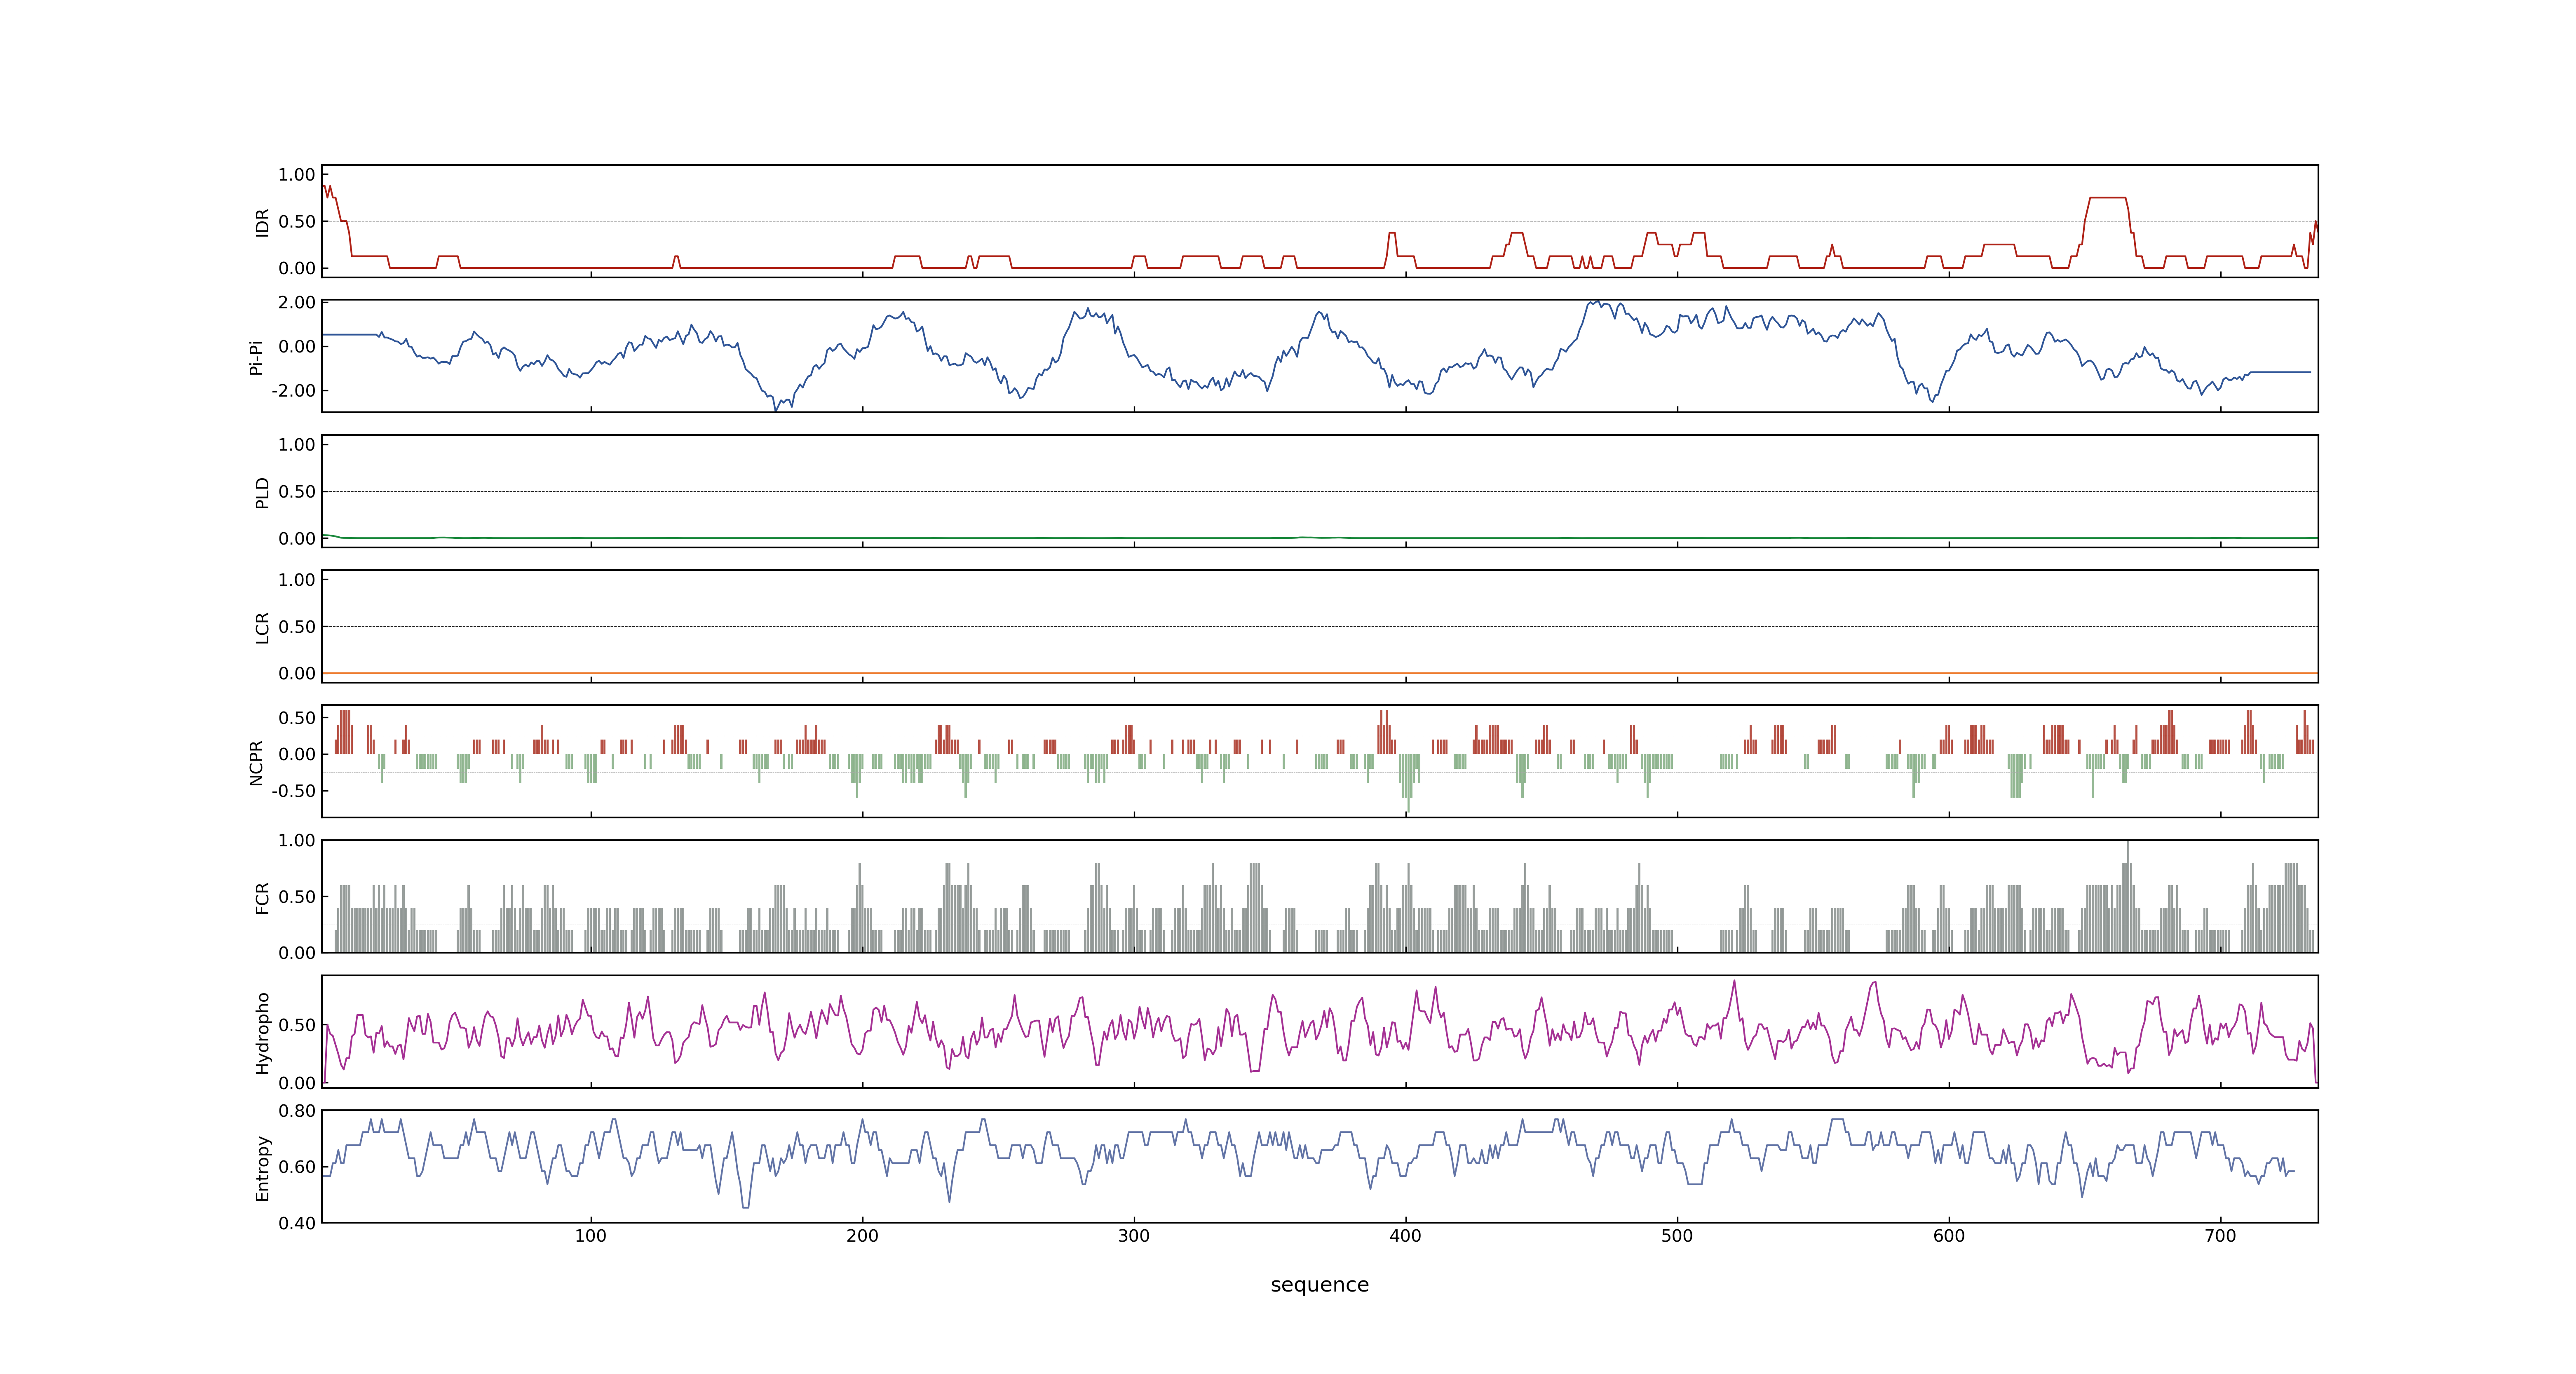
Task: Click the FCR axis label
Action: (x=263, y=898)
